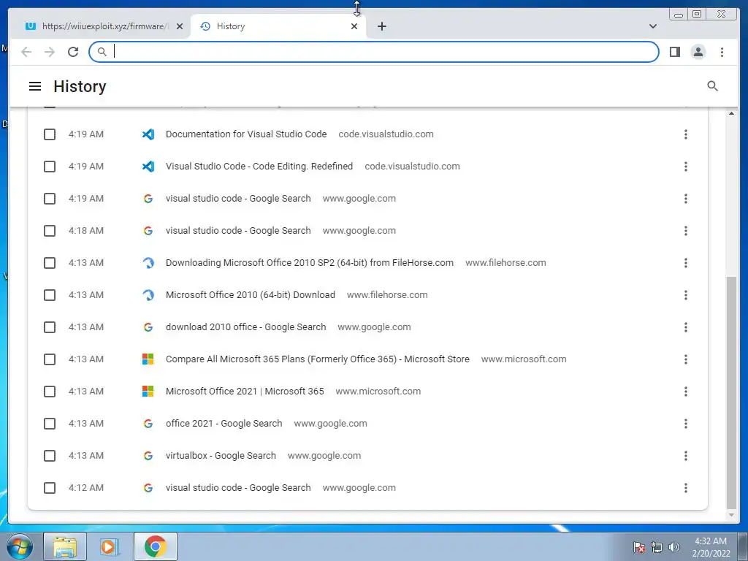
Task: Launch Windows Media Player from taskbar
Action: coord(110,546)
